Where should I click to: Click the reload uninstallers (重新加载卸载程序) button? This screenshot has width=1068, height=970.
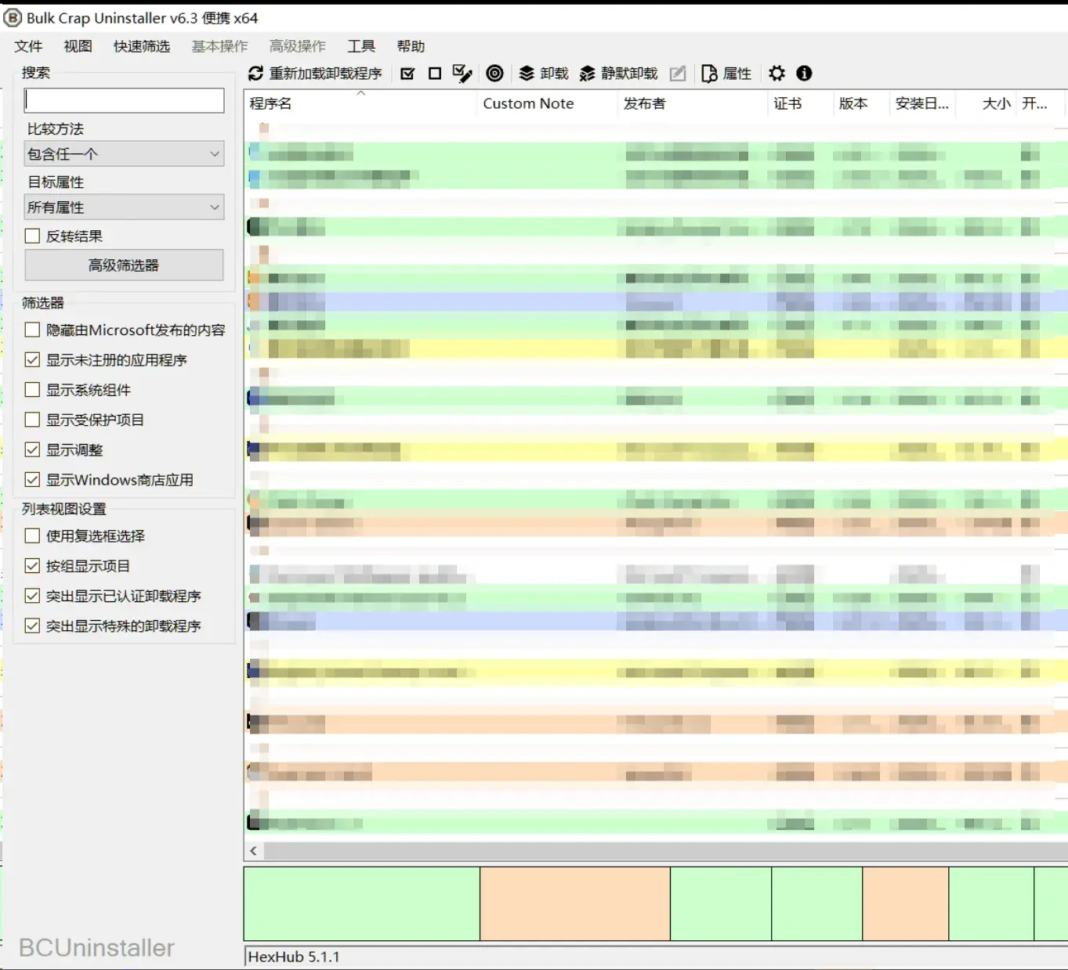tap(315, 74)
